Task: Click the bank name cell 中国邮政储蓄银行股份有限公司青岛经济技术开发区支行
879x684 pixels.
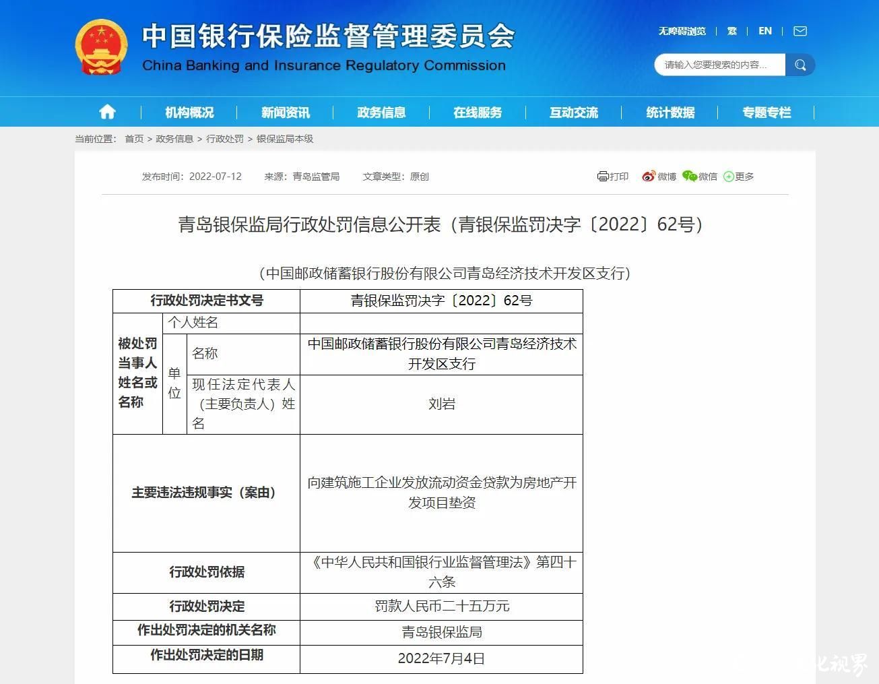Action: point(441,354)
